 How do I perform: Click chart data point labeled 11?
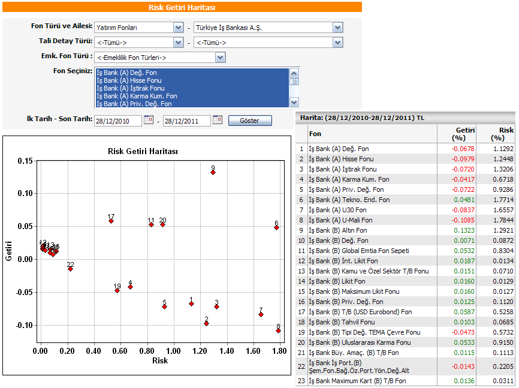(x=151, y=225)
